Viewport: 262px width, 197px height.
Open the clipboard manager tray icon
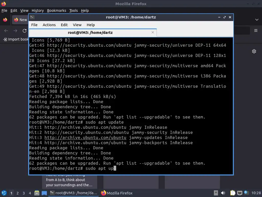(x=232, y=193)
